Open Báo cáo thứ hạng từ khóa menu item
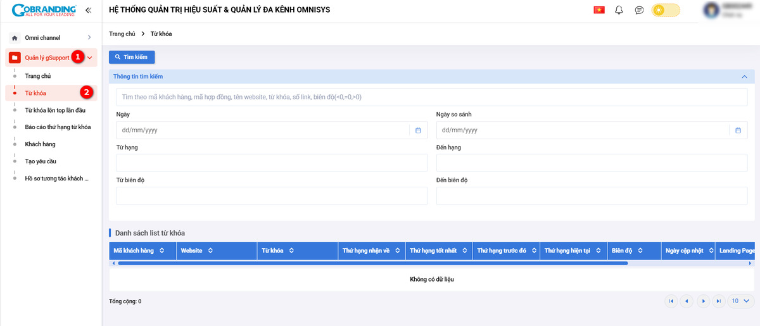This screenshot has width=760, height=326. [x=58, y=127]
